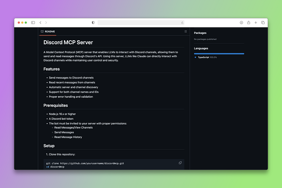Open the README outline list icon
This screenshot has height=188, width=282.
(185, 31)
